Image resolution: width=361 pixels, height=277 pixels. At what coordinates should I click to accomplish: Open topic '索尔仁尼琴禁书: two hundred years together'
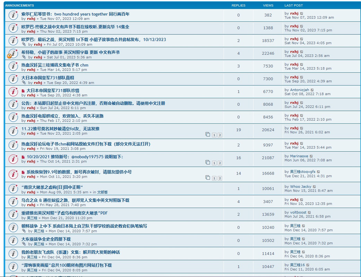tap(75, 14)
